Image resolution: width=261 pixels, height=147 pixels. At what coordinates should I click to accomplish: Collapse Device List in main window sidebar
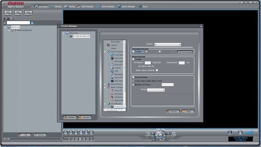point(5,27)
